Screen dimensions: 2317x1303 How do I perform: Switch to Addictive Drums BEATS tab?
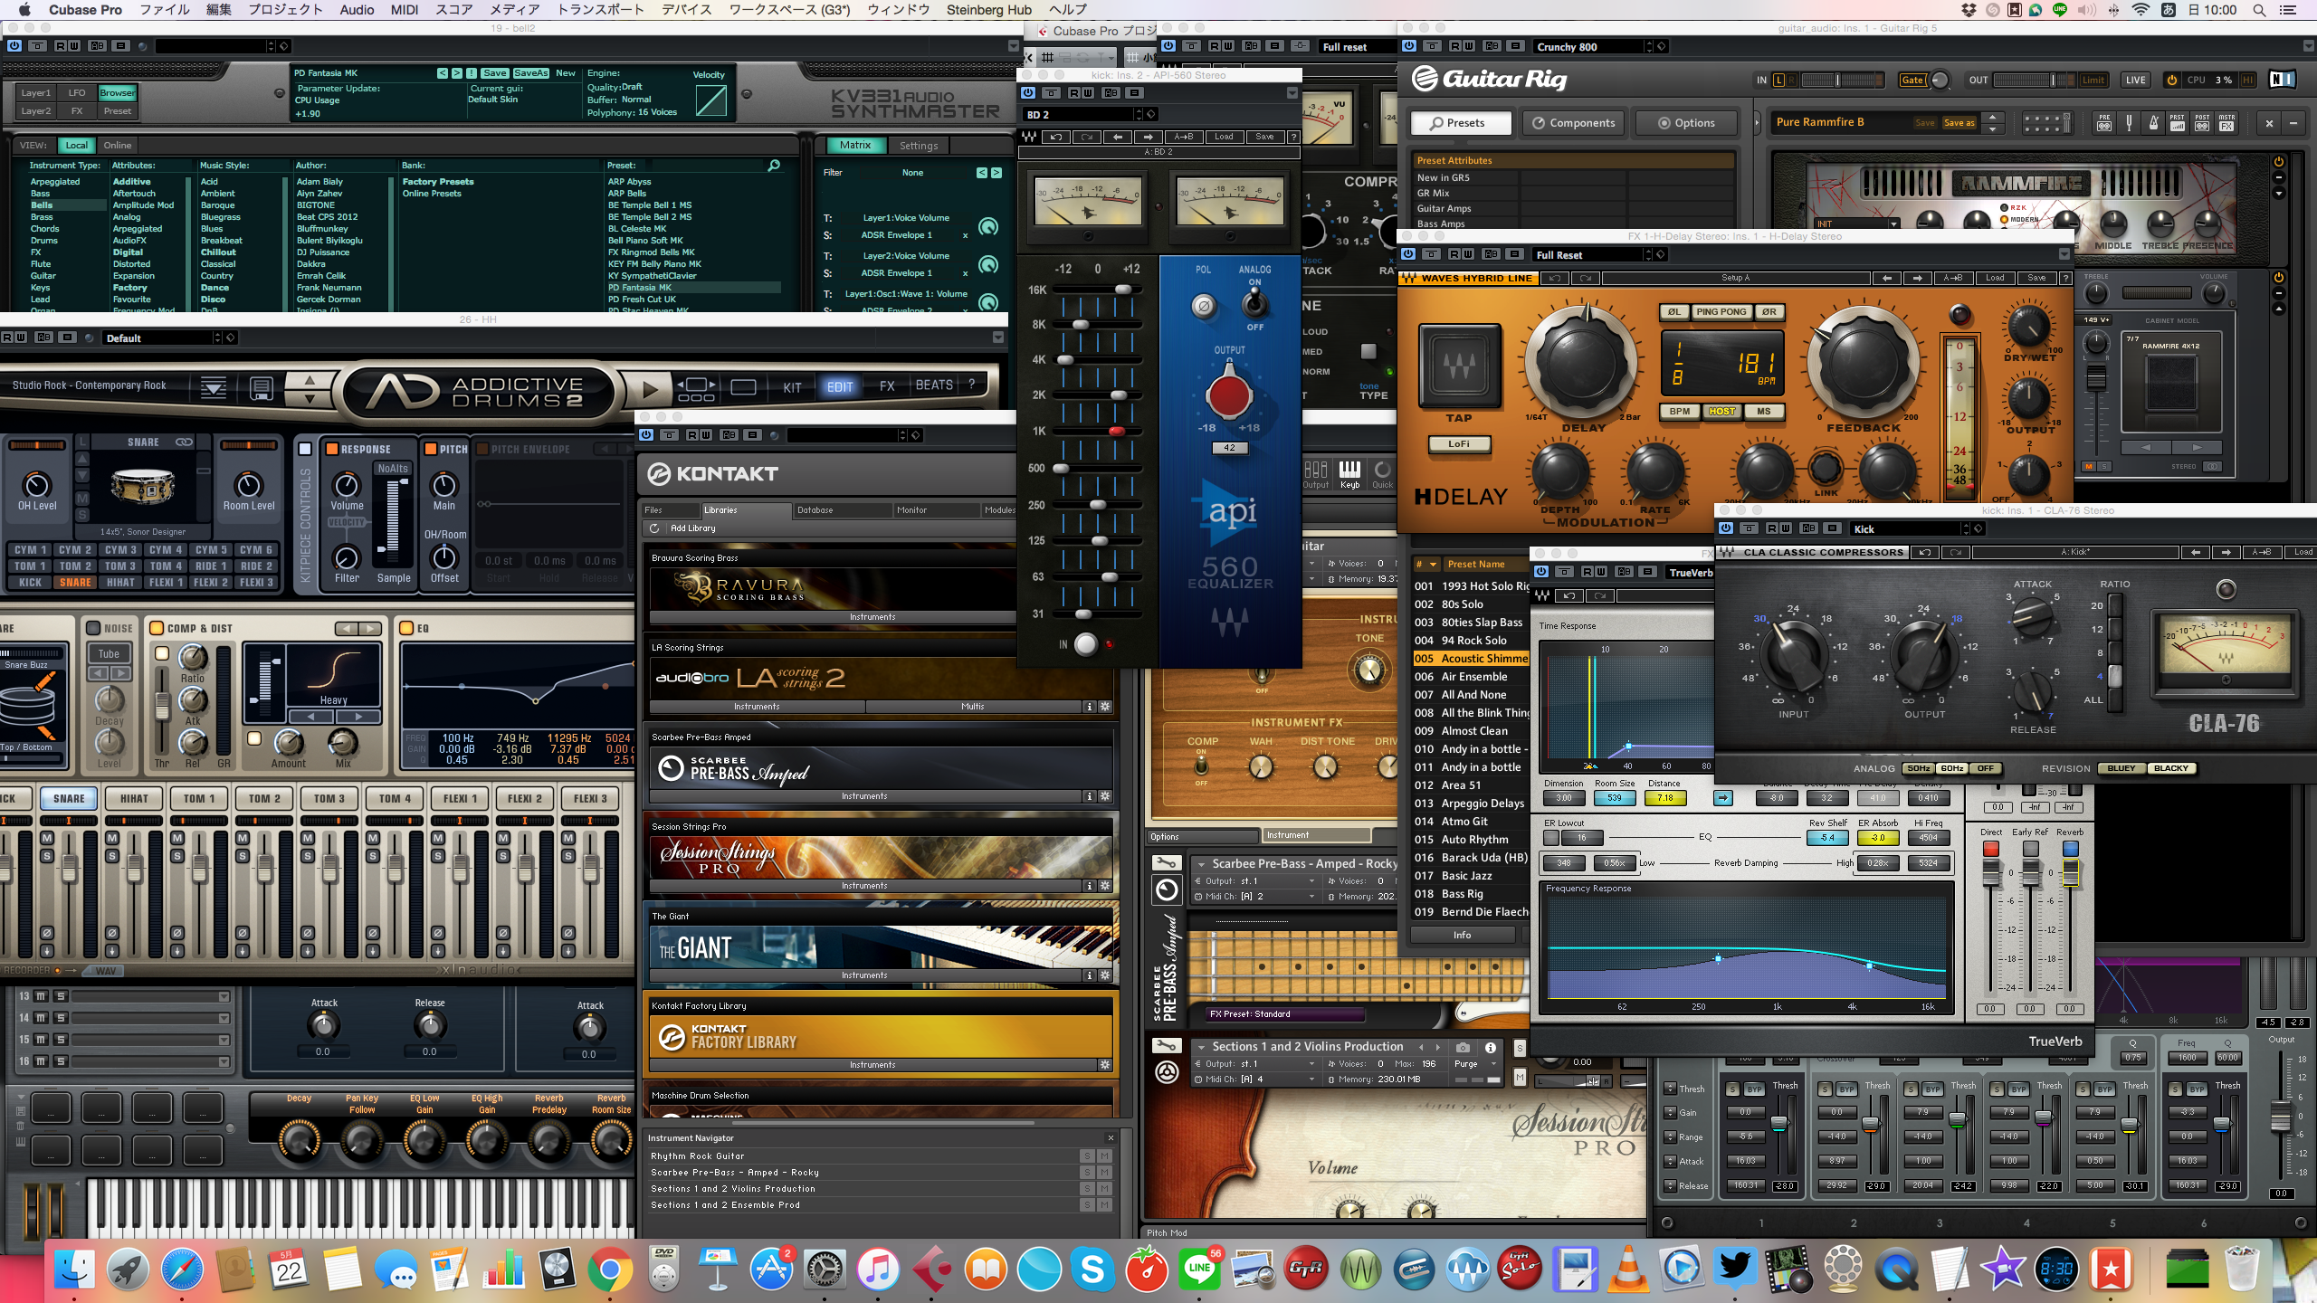[x=934, y=385]
